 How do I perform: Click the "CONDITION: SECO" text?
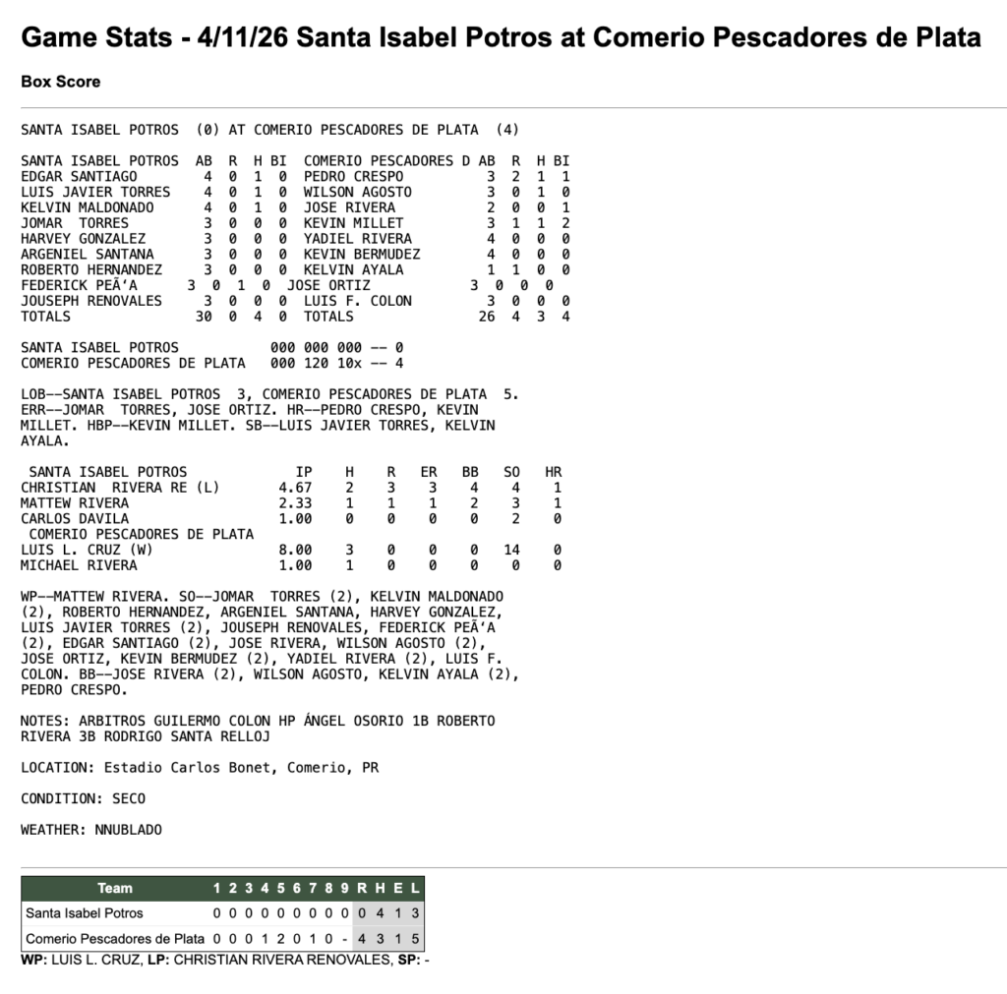pos(76,798)
